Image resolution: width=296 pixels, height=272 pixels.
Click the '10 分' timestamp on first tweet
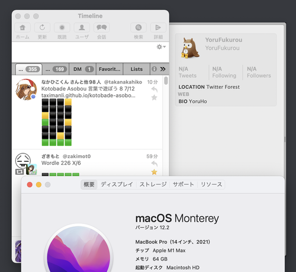[x=152, y=82]
